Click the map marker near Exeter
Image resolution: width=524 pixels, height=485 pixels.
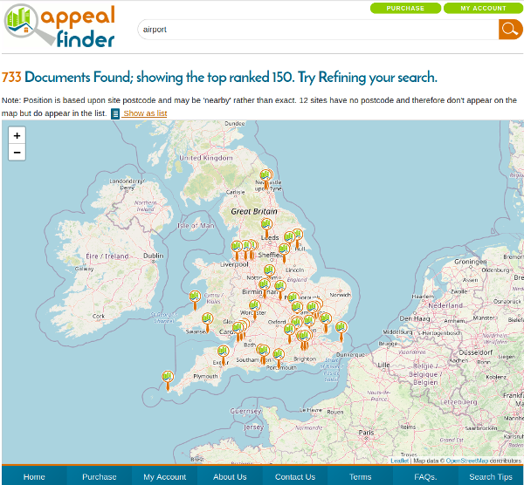point(223,352)
